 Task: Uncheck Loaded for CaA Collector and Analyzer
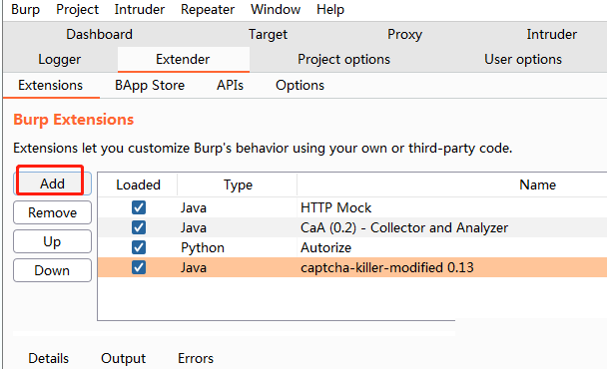(139, 227)
